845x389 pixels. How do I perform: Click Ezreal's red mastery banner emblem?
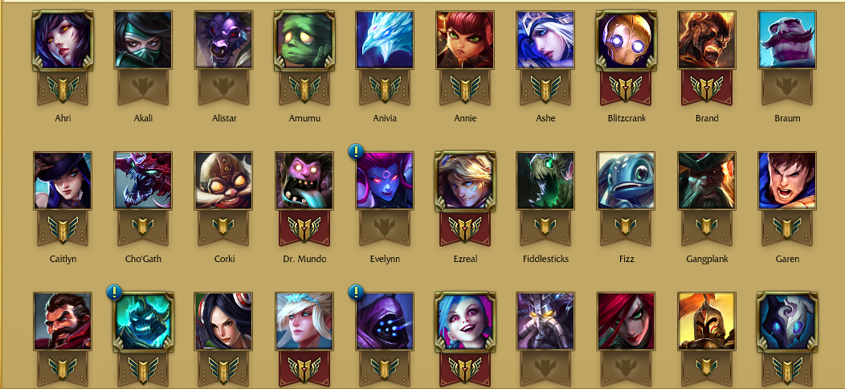pyautogui.click(x=465, y=229)
